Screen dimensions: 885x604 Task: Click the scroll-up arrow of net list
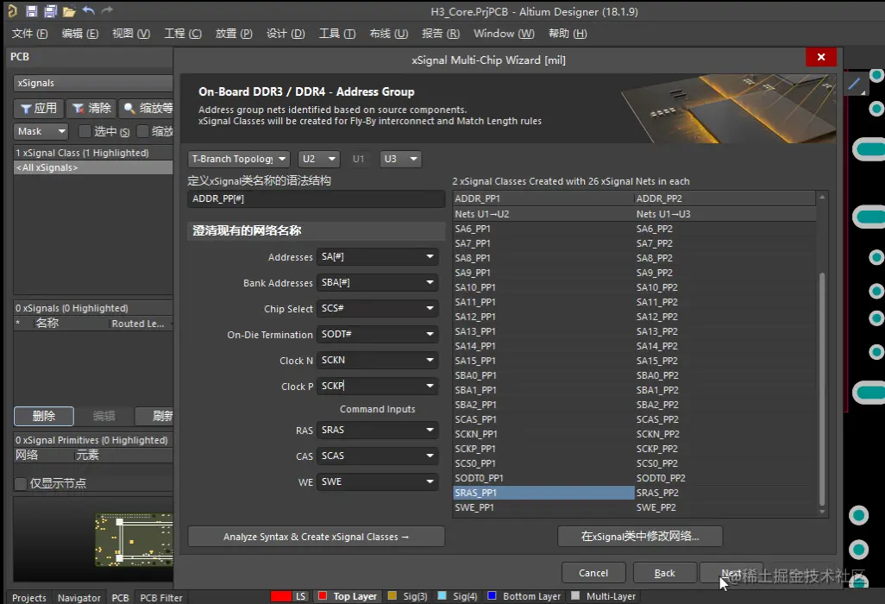(822, 197)
